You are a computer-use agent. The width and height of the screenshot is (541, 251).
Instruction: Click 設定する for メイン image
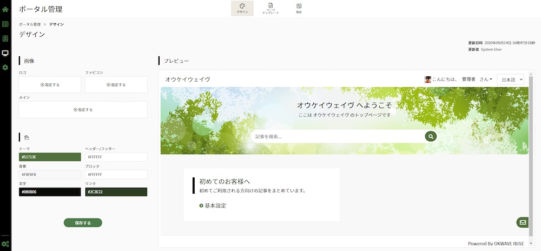point(83,110)
